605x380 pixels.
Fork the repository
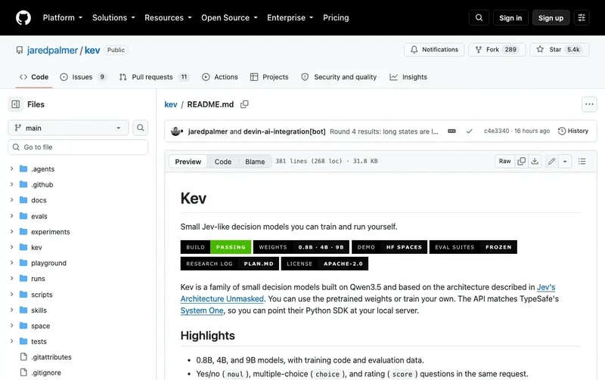coord(497,49)
